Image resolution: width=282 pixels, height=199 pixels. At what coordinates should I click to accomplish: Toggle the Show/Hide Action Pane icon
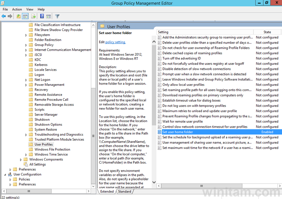[x=49, y=16]
